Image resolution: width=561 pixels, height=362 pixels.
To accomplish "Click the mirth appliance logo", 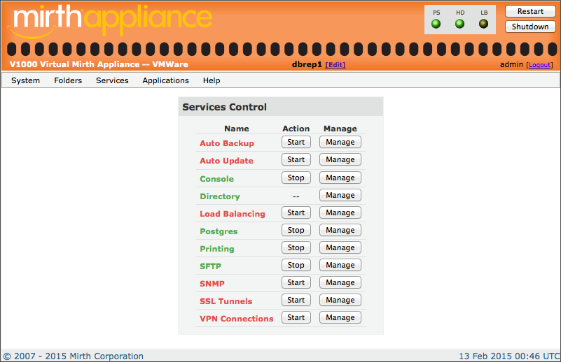I will pyautogui.click(x=110, y=20).
